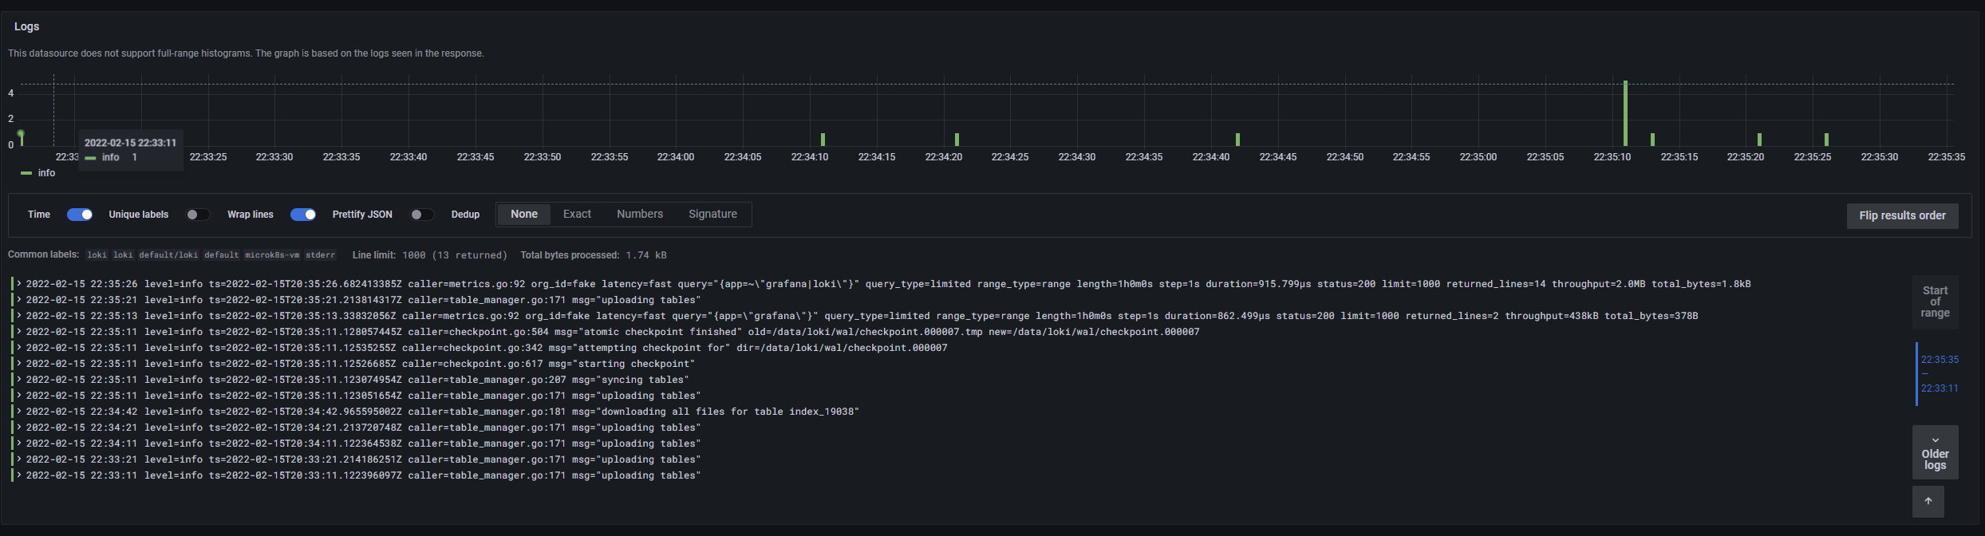Expand the atomic checkpoint finished log row

19,332
